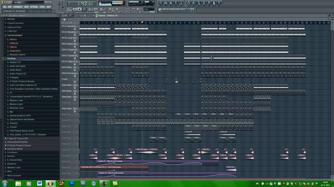Click the help question-mark shortcut icon
Image resolution: width=334 pixels, height=187 pixels.
click(x=219, y=3)
